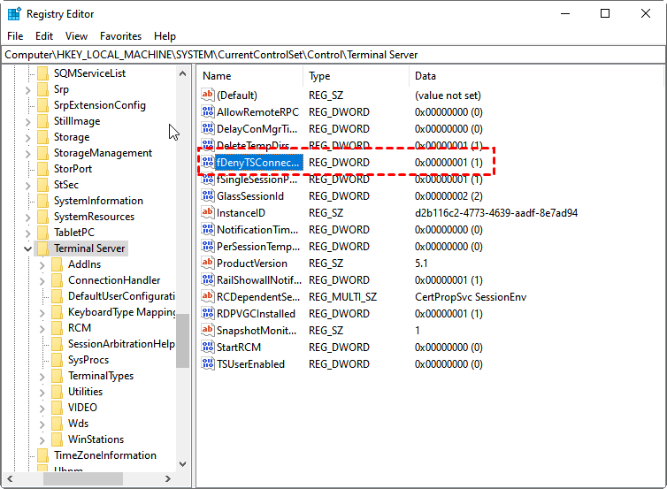Expand the RCM subkey node
The height and width of the screenshot is (489, 667).
point(42,328)
